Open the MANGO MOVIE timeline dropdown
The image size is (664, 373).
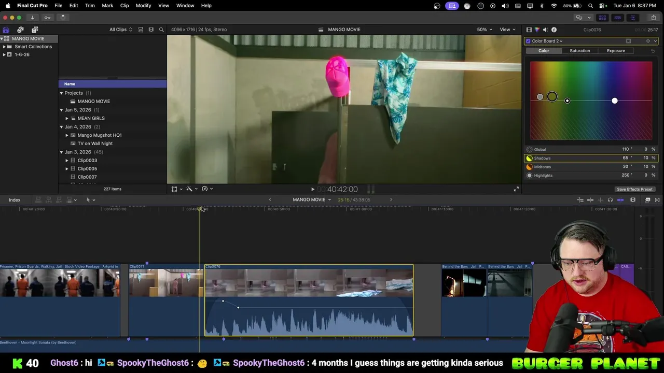pyautogui.click(x=312, y=200)
